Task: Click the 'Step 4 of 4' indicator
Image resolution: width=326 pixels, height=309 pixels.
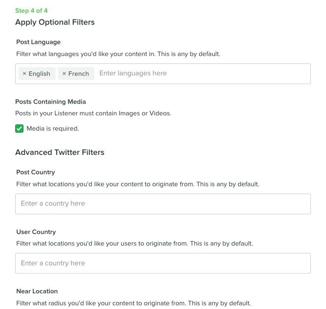Action: tap(31, 11)
